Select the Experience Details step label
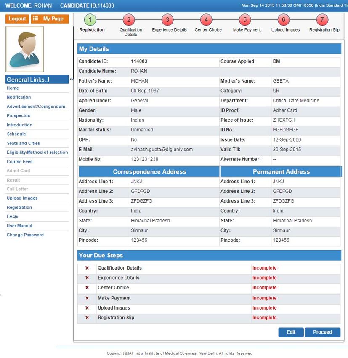 coord(169,29)
